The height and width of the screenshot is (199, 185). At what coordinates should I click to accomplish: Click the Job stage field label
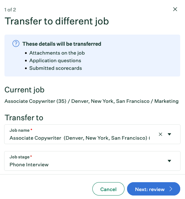click(19, 157)
